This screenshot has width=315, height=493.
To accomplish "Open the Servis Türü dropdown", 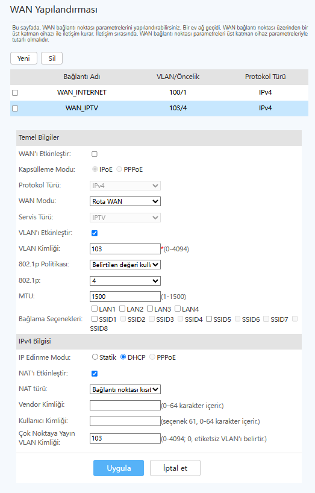I will [125, 217].
